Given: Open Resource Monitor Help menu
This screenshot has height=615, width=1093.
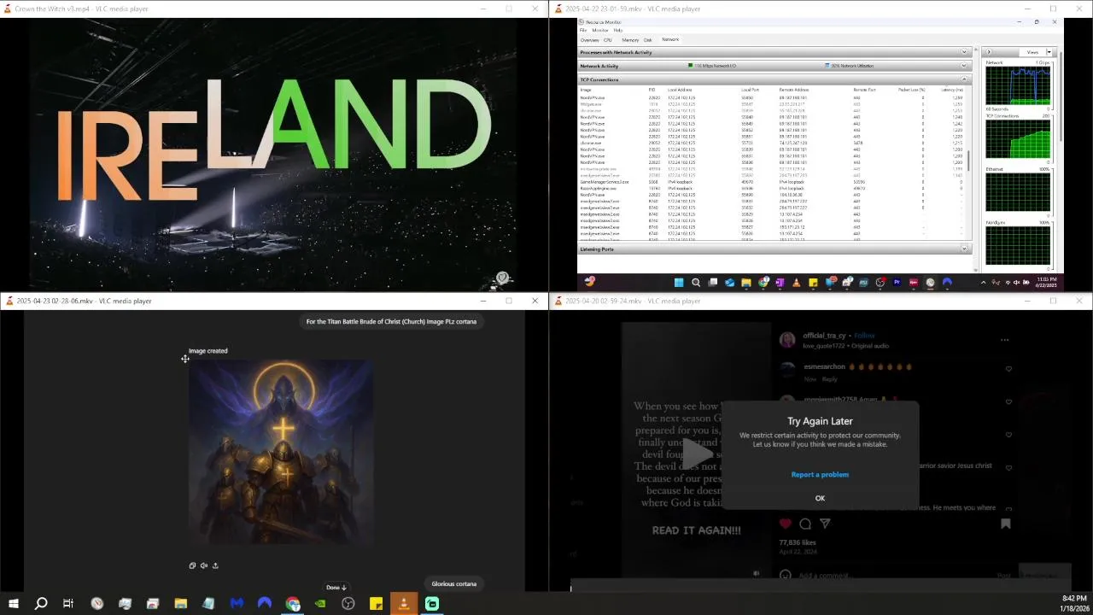Looking at the screenshot, I should tap(618, 30).
